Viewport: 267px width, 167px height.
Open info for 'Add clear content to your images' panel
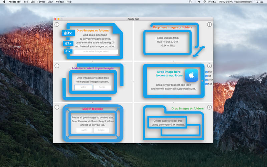(57, 66)
